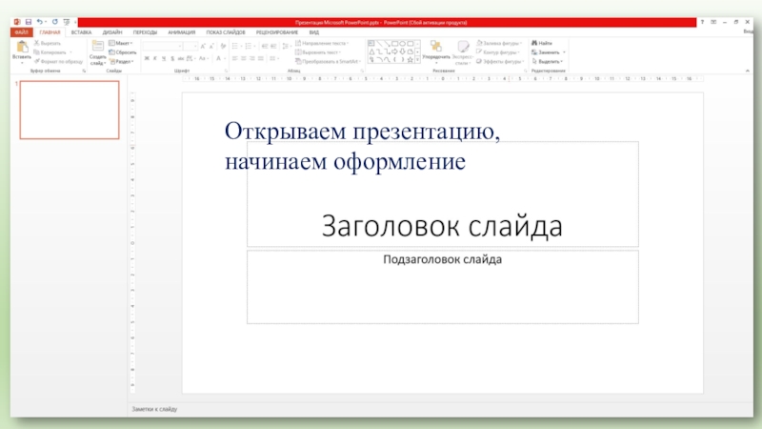The width and height of the screenshot is (762, 429).
Task: Click the Найти (Find) binoculars icon
Action: pyautogui.click(x=533, y=43)
